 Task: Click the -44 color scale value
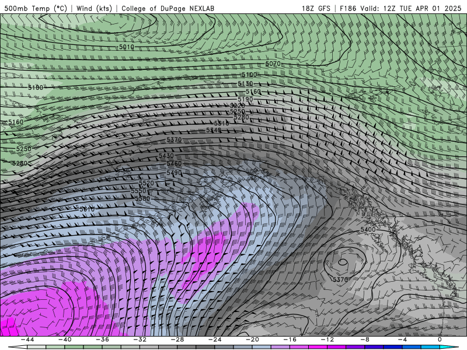coord(27,339)
